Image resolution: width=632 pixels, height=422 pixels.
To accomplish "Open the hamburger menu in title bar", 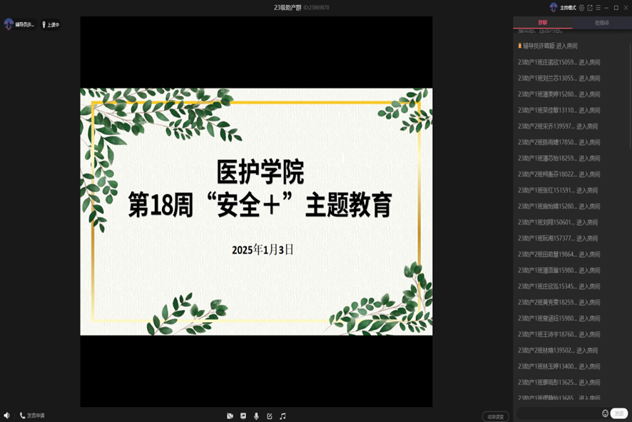I will 598,8.
